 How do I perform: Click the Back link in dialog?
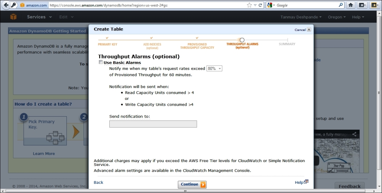pyautogui.click(x=99, y=183)
